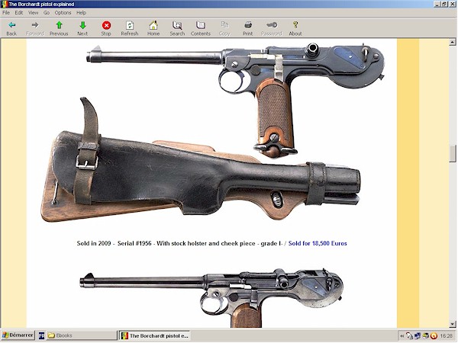The height and width of the screenshot is (343, 458).
Task: Open the File menu
Action: (6, 12)
